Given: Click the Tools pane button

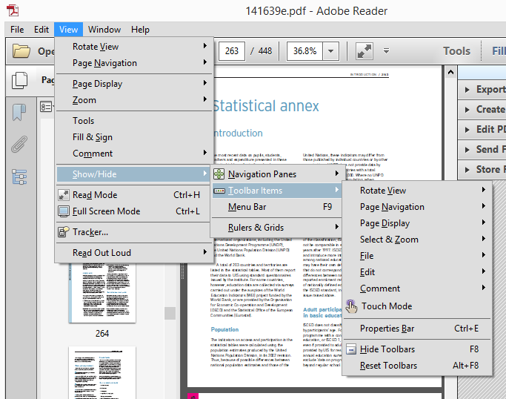Looking at the screenshot, I should tap(456, 51).
